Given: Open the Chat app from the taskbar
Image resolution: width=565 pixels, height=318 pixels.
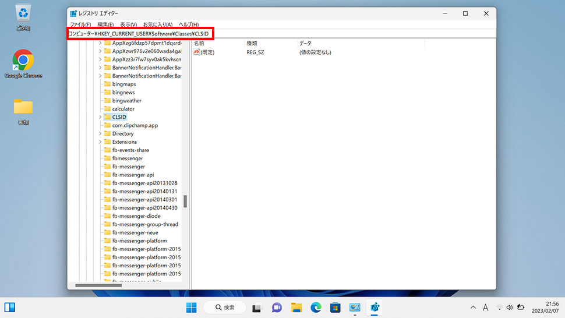Looking at the screenshot, I should [x=277, y=308].
